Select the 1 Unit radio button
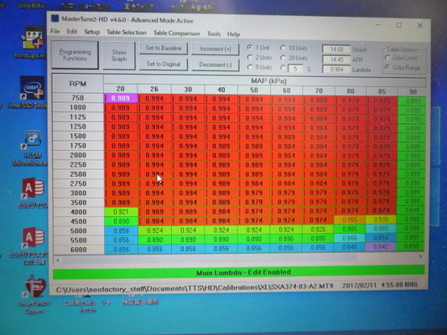 [x=250, y=47]
